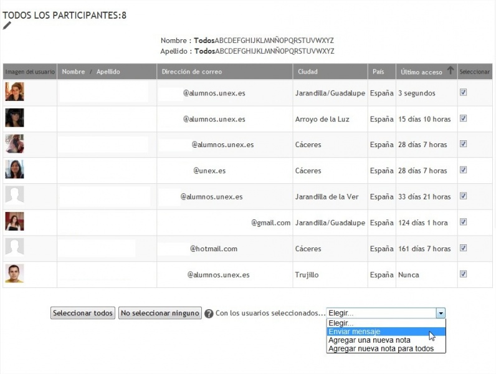Sort the table by Ciudad column header
This screenshot has height=374, width=496.
coord(308,72)
